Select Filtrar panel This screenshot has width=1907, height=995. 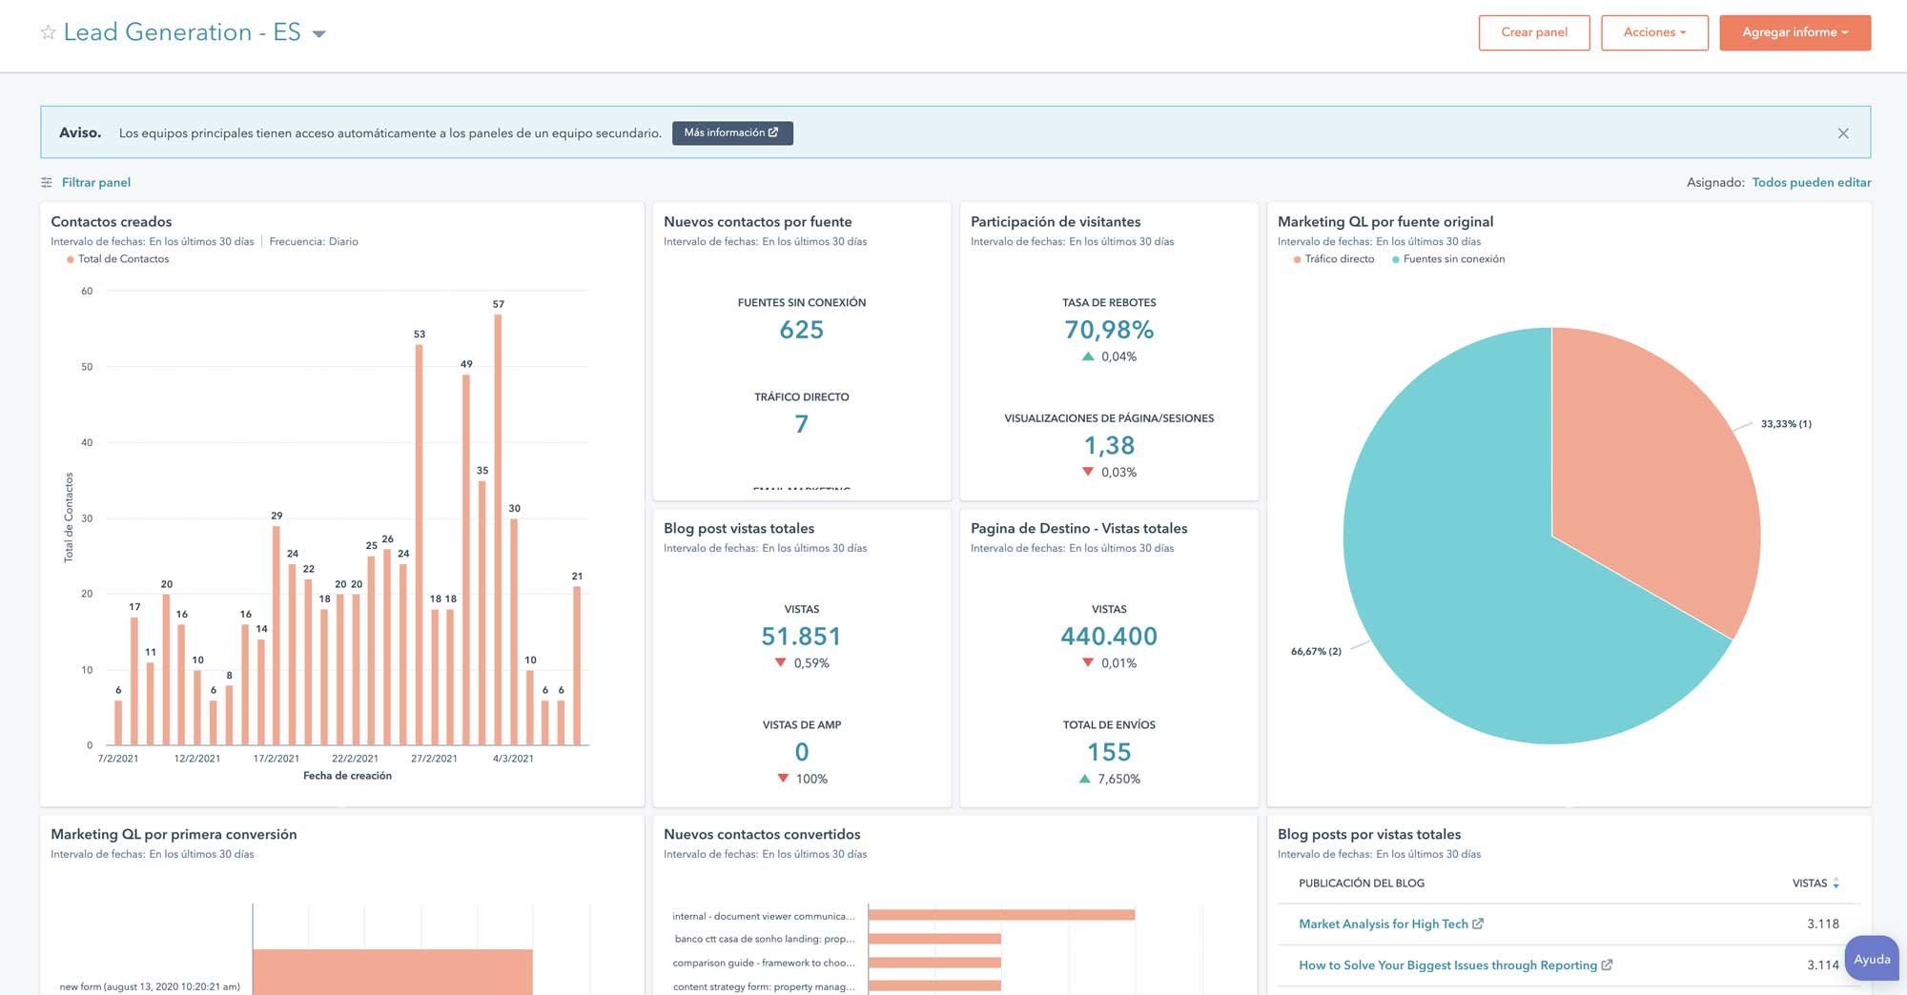pyautogui.click(x=94, y=182)
